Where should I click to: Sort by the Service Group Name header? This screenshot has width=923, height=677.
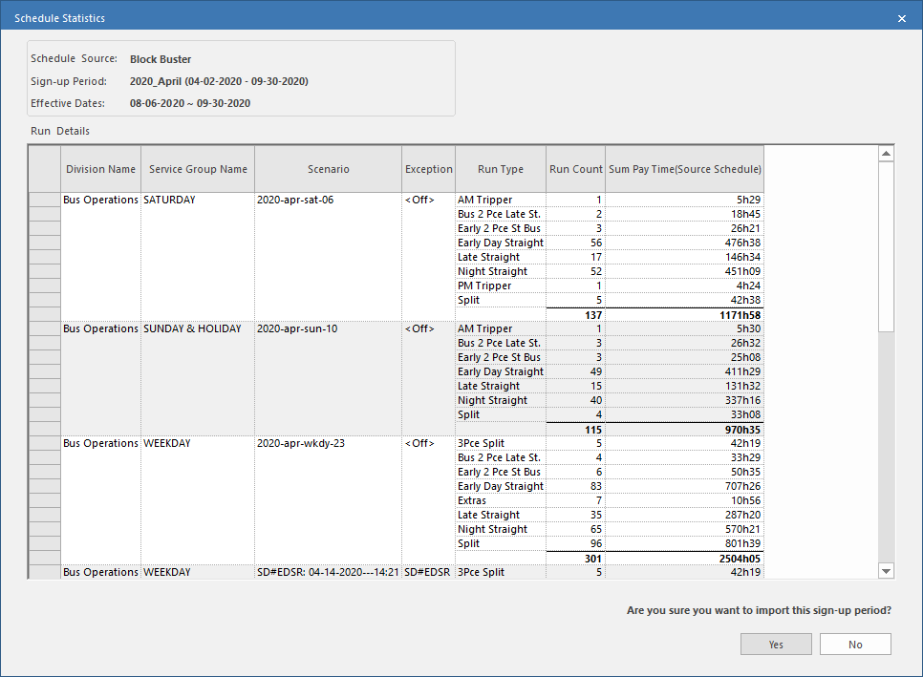[198, 168]
